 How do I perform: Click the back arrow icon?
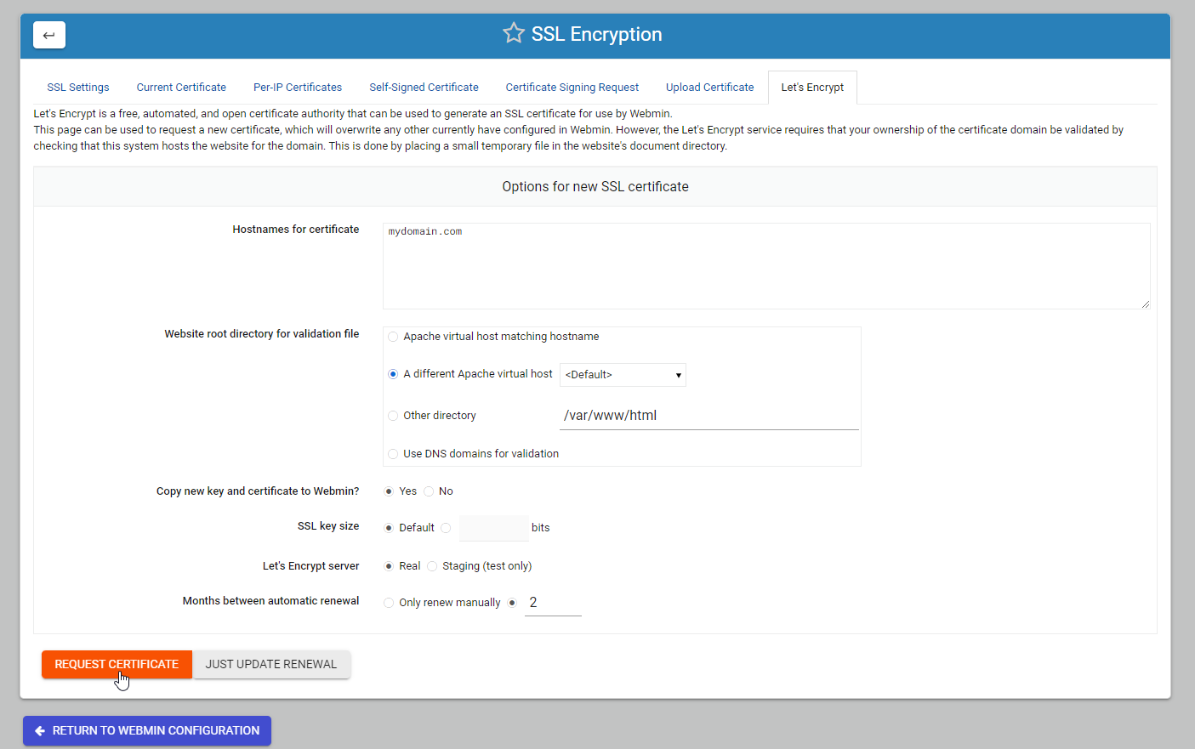pyautogui.click(x=49, y=35)
